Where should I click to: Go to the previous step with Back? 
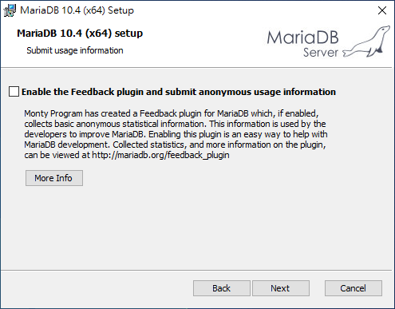tap(222, 288)
